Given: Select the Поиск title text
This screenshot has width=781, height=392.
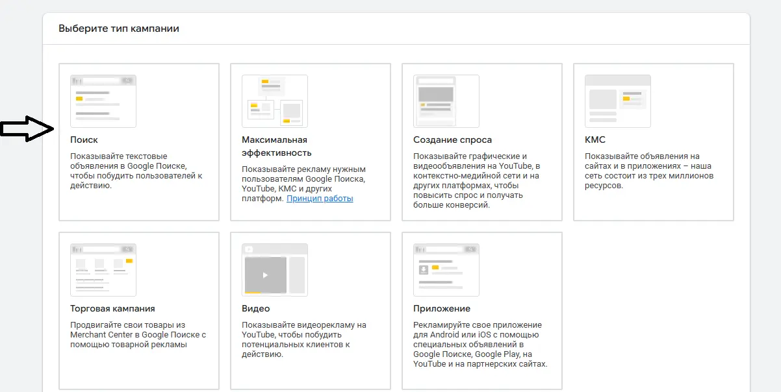Looking at the screenshot, I should point(84,140).
